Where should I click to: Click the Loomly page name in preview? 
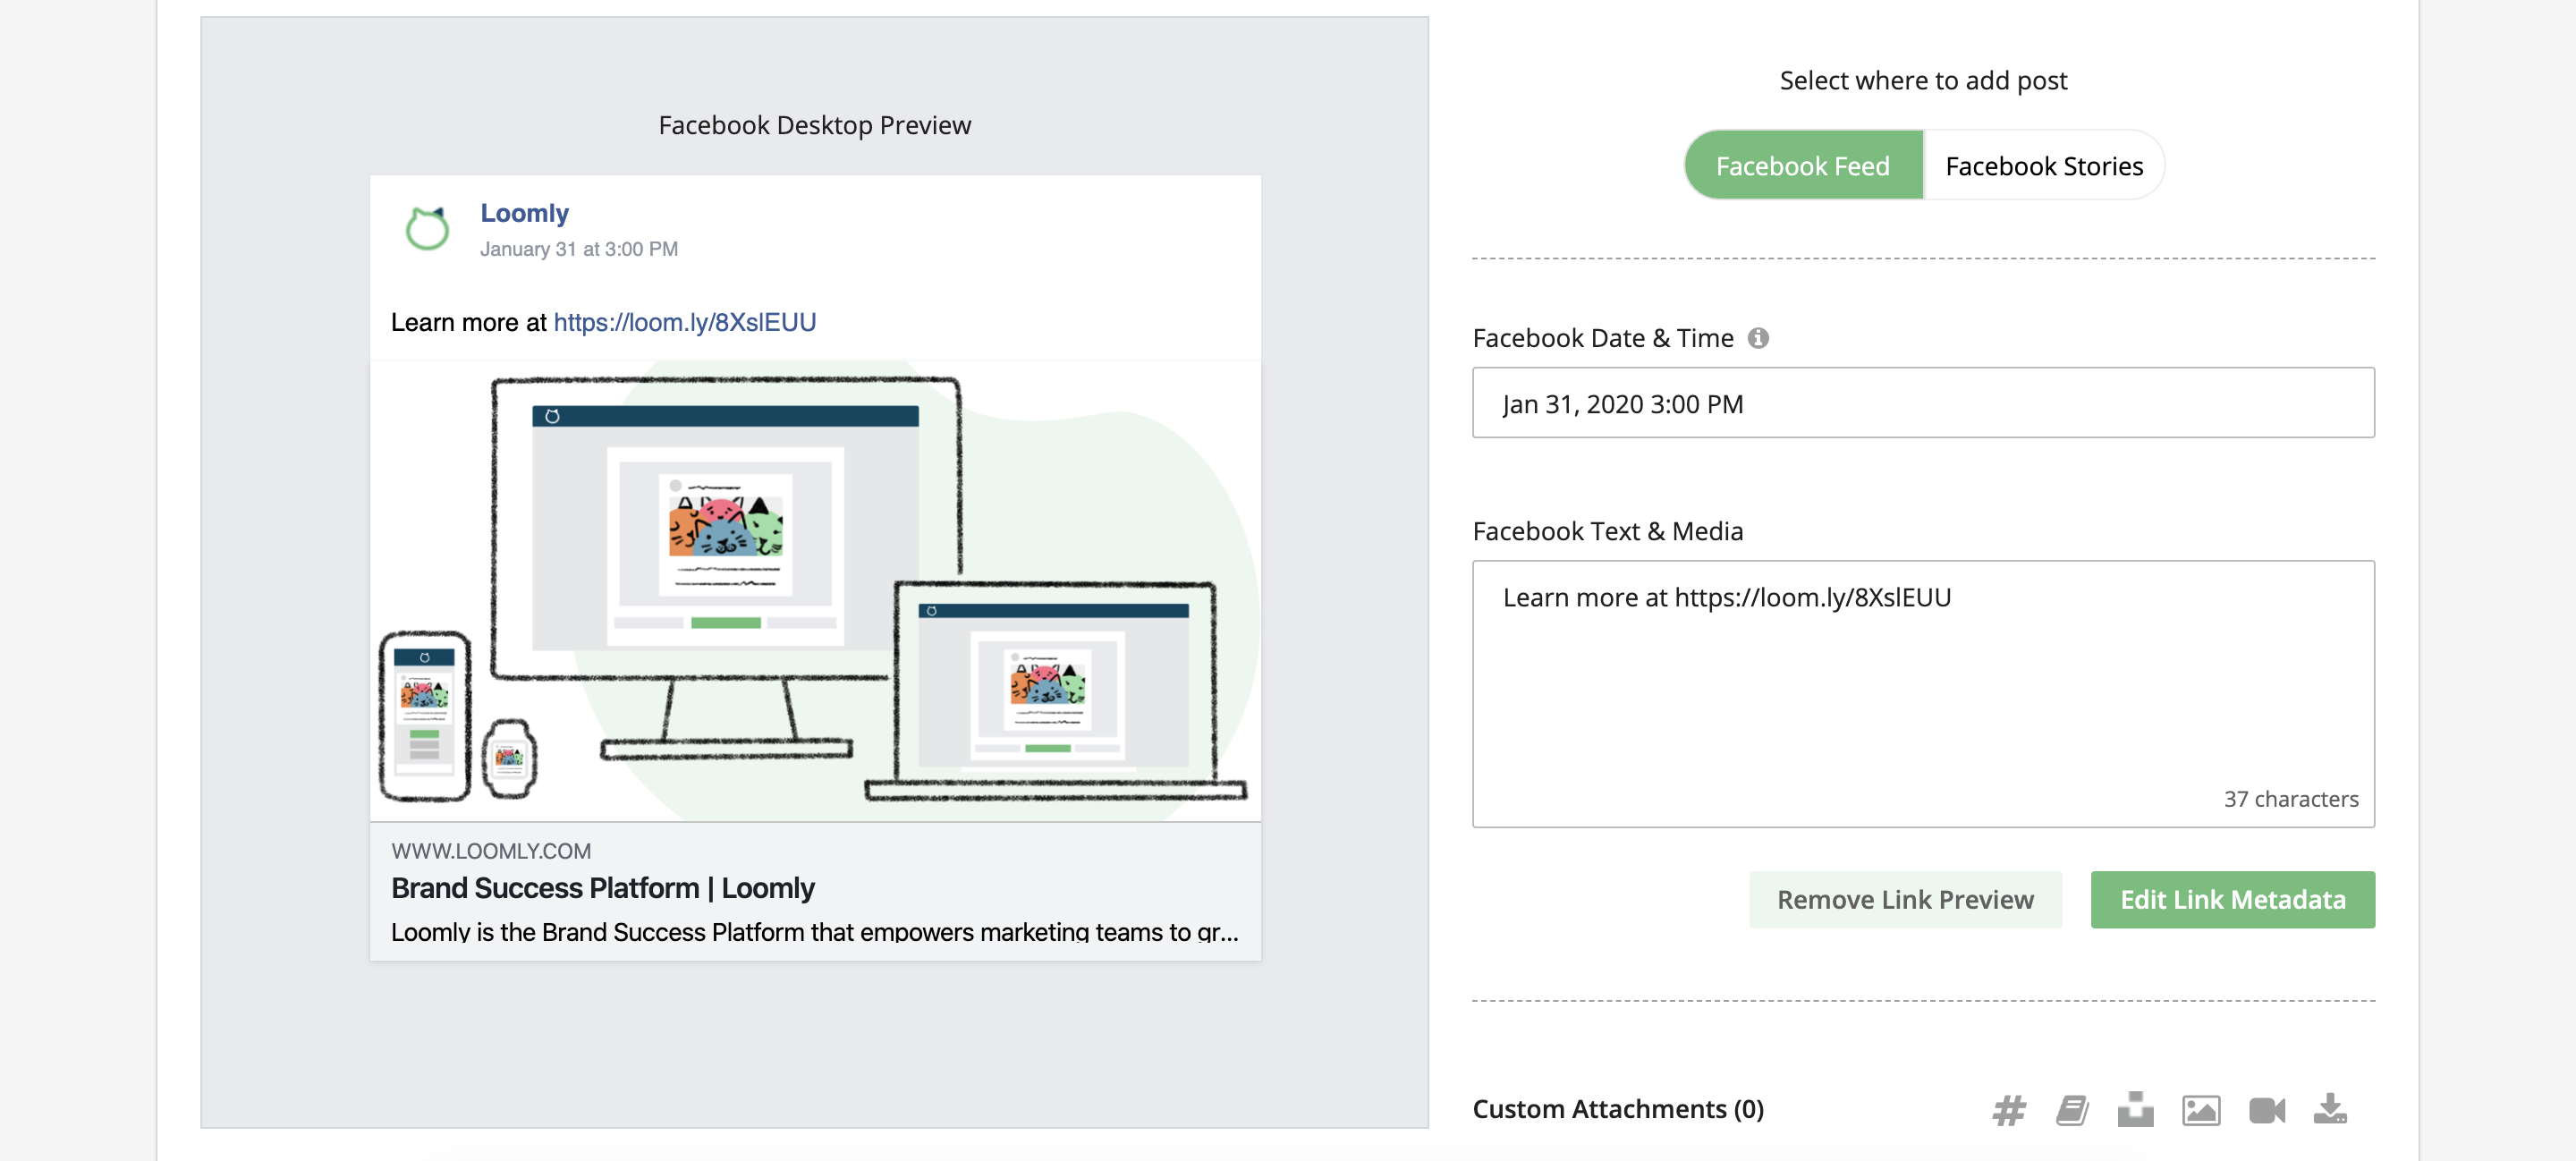coord(524,213)
